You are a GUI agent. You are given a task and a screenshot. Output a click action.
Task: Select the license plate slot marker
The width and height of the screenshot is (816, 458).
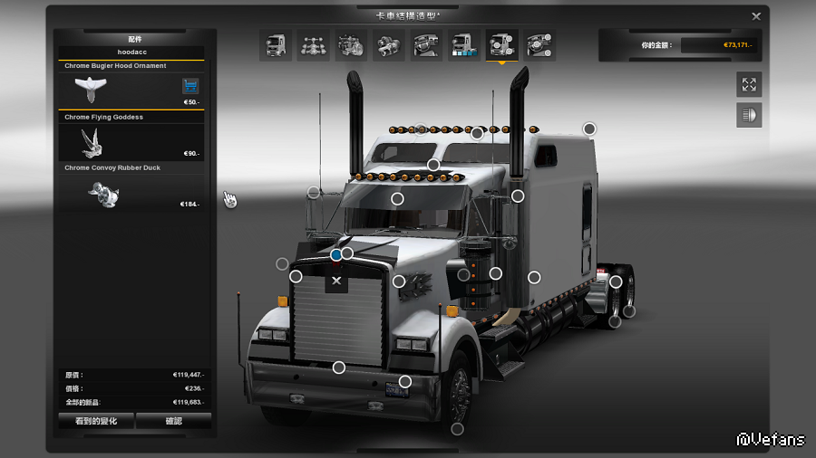tap(405, 382)
